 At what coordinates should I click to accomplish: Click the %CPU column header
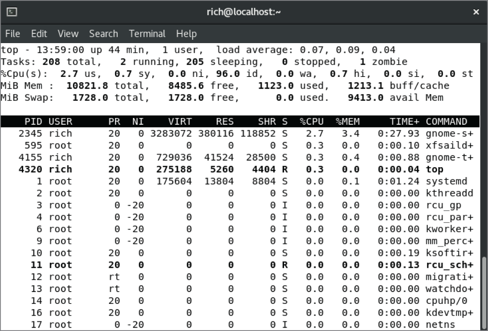tap(312, 121)
